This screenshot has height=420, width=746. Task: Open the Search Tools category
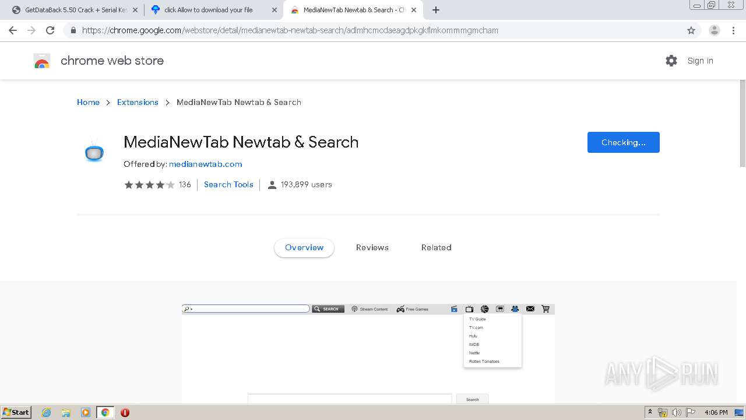(228, 184)
